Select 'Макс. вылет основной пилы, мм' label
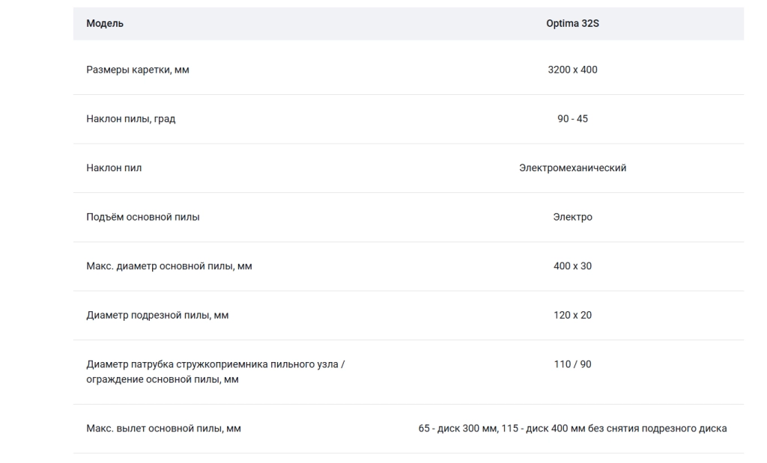This screenshot has height=463, width=767. coord(163,429)
